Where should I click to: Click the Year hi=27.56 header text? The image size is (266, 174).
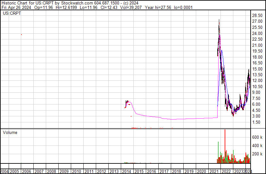158,7
